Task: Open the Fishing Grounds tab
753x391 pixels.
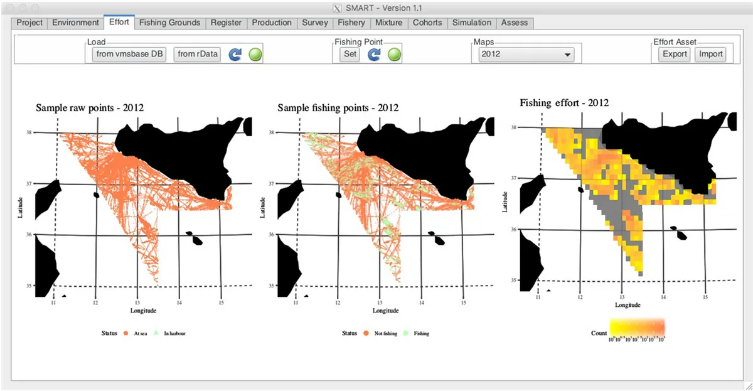Action: tap(169, 23)
